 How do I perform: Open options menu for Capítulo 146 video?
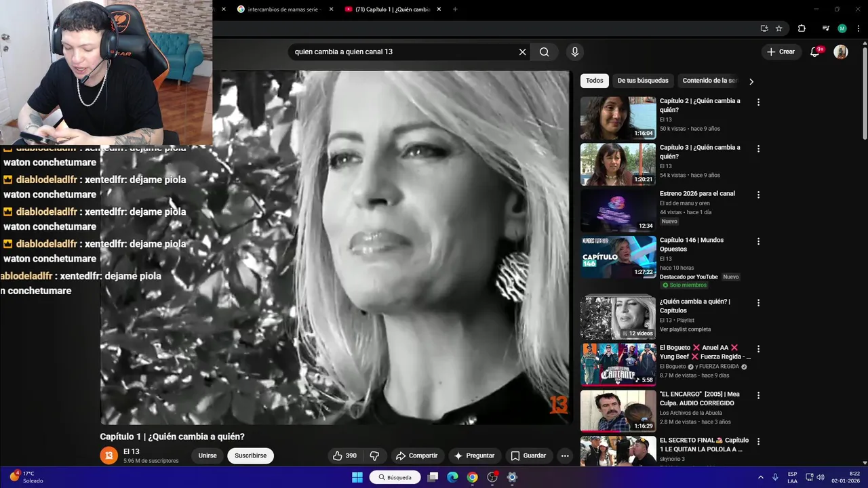pos(758,241)
